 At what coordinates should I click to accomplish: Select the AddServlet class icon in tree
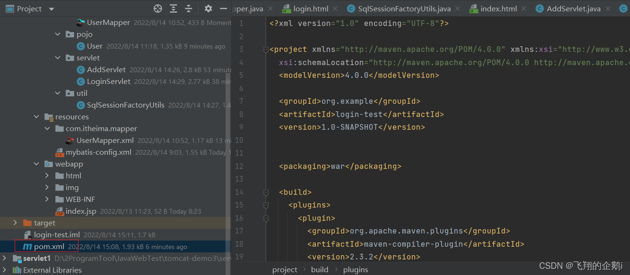tap(80, 69)
